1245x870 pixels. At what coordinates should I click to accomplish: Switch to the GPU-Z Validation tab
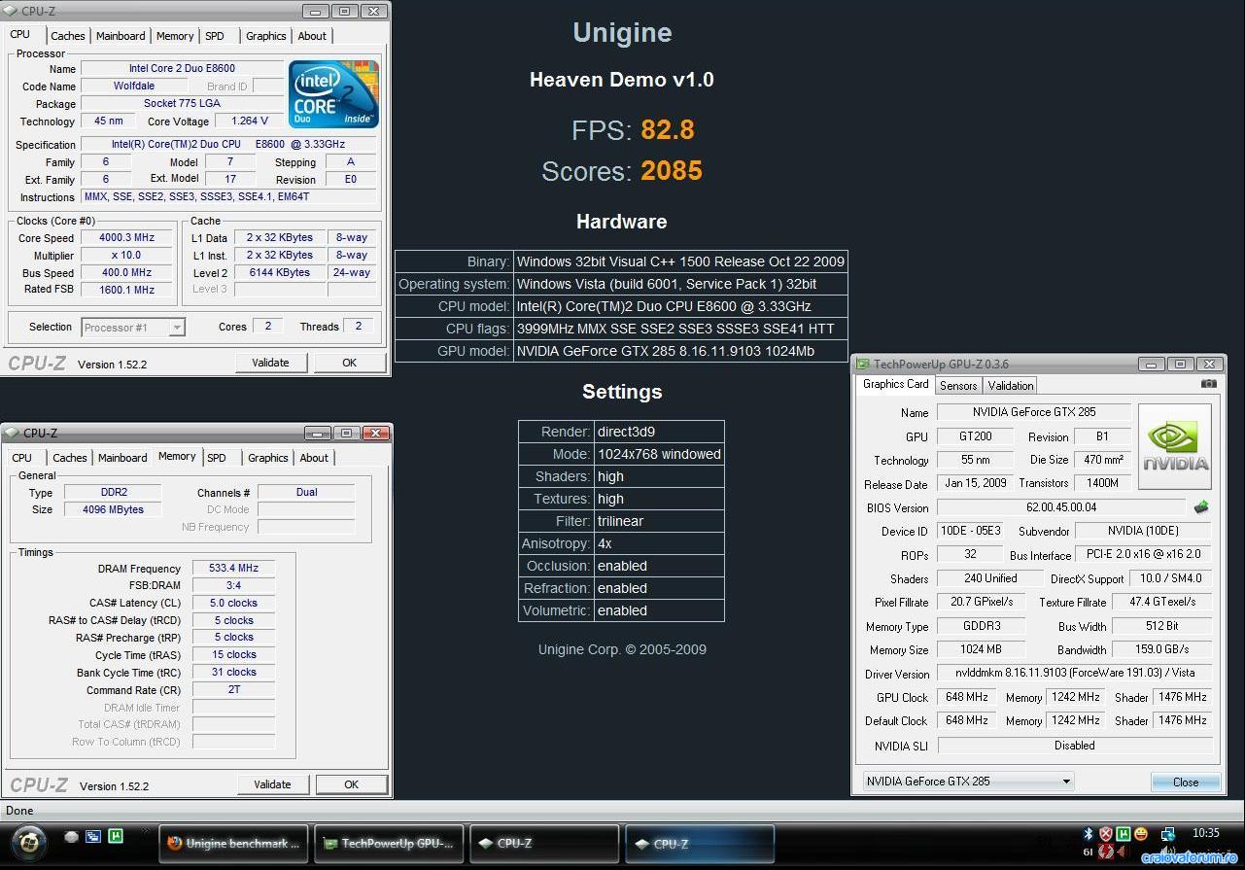pos(1011,386)
